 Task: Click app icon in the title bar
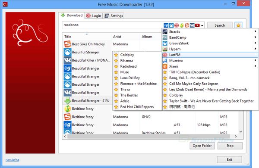click(5, 4)
